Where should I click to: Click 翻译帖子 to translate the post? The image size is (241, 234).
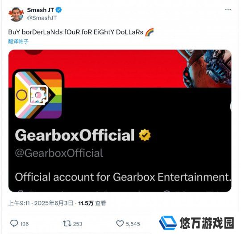tap(18, 42)
